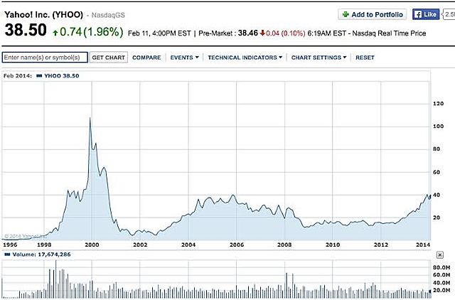Click the Feb 2014 date label
The height and width of the screenshot is (300, 455).
tap(18, 76)
